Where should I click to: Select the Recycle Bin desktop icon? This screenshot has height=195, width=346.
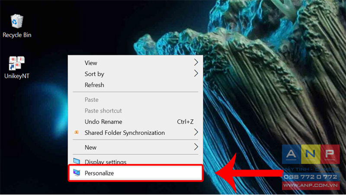coord(17,21)
